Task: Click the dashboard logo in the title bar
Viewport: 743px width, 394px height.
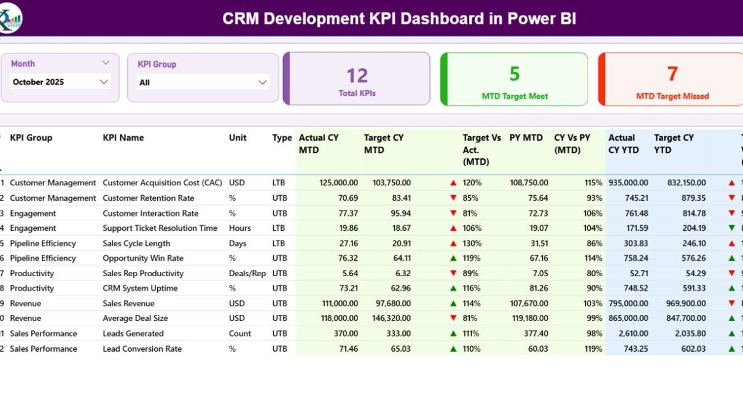Action: click(x=11, y=18)
